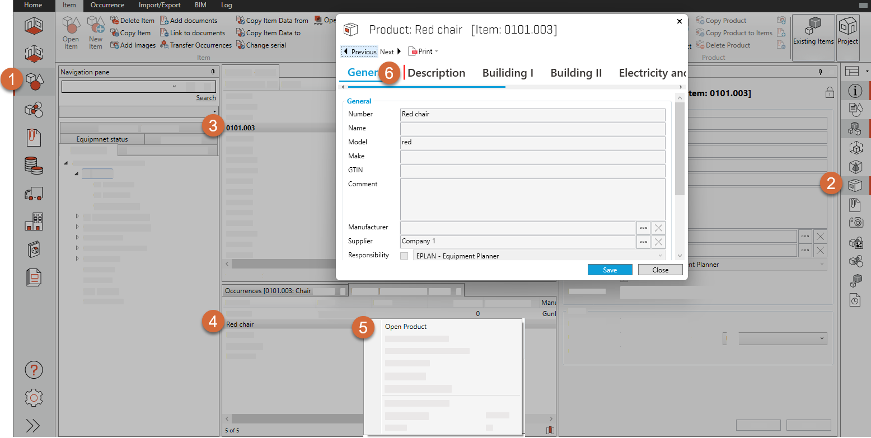Viewport: 871px width, 438px height.
Task: Click the dialog's vertical scrollbar thumb
Action: [680, 148]
